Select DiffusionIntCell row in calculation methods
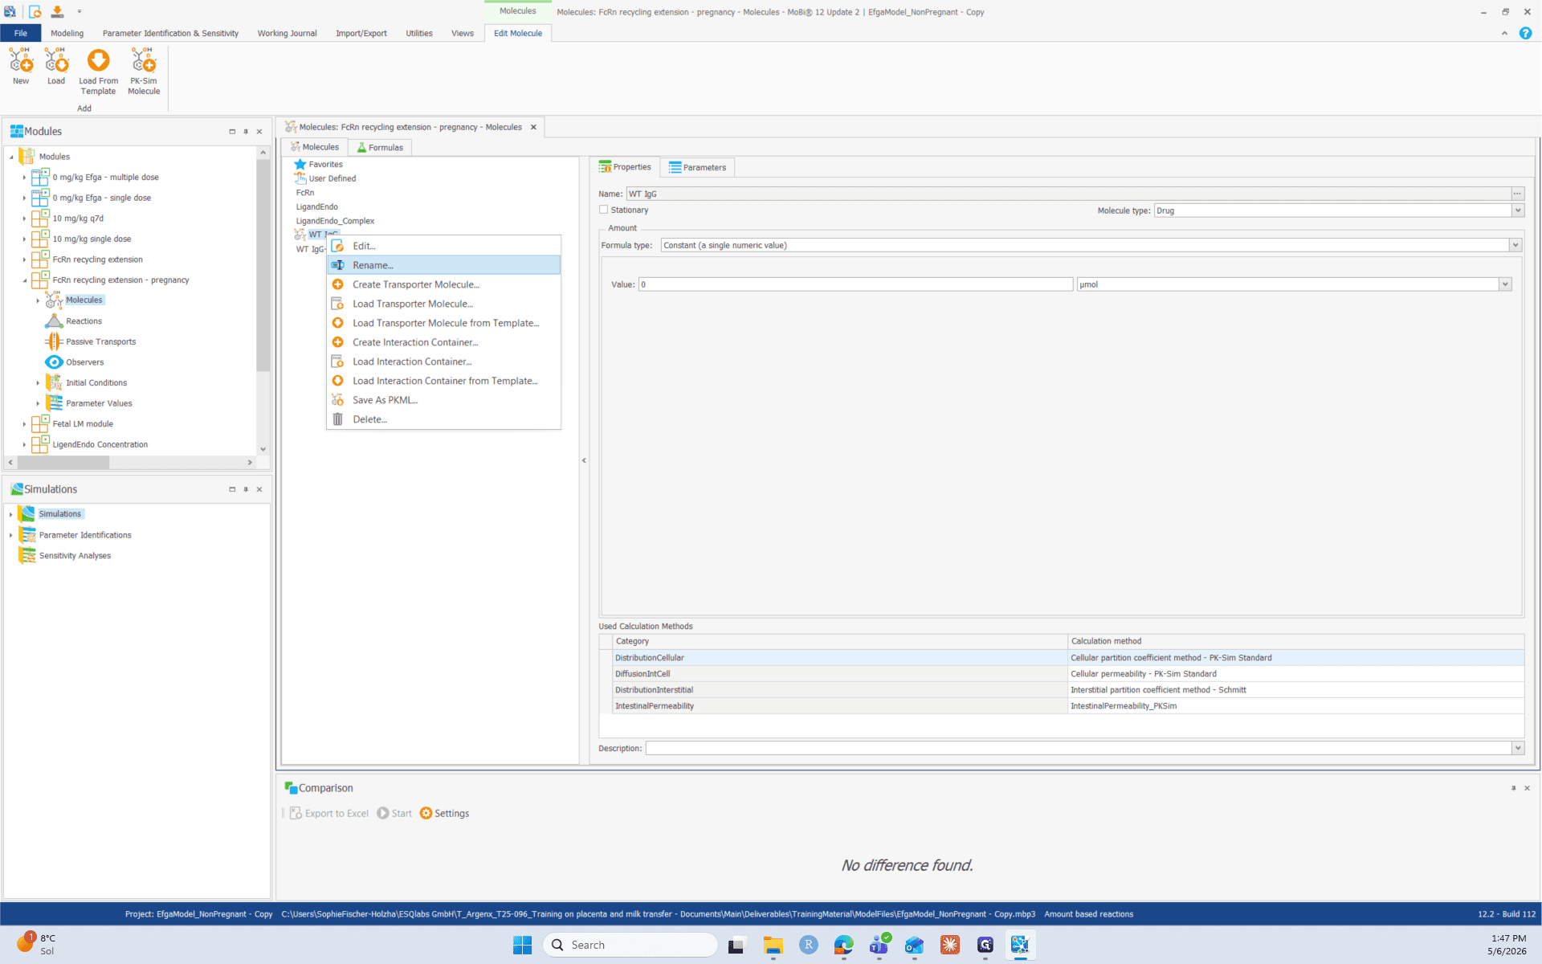Image resolution: width=1542 pixels, height=964 pixels. 1060,674
